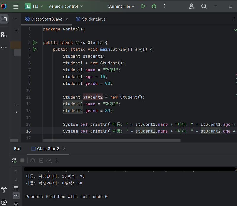Print the console output with printer icon
Image resolution: width=237 pixels, height=206 pixels.
(16, 204)
